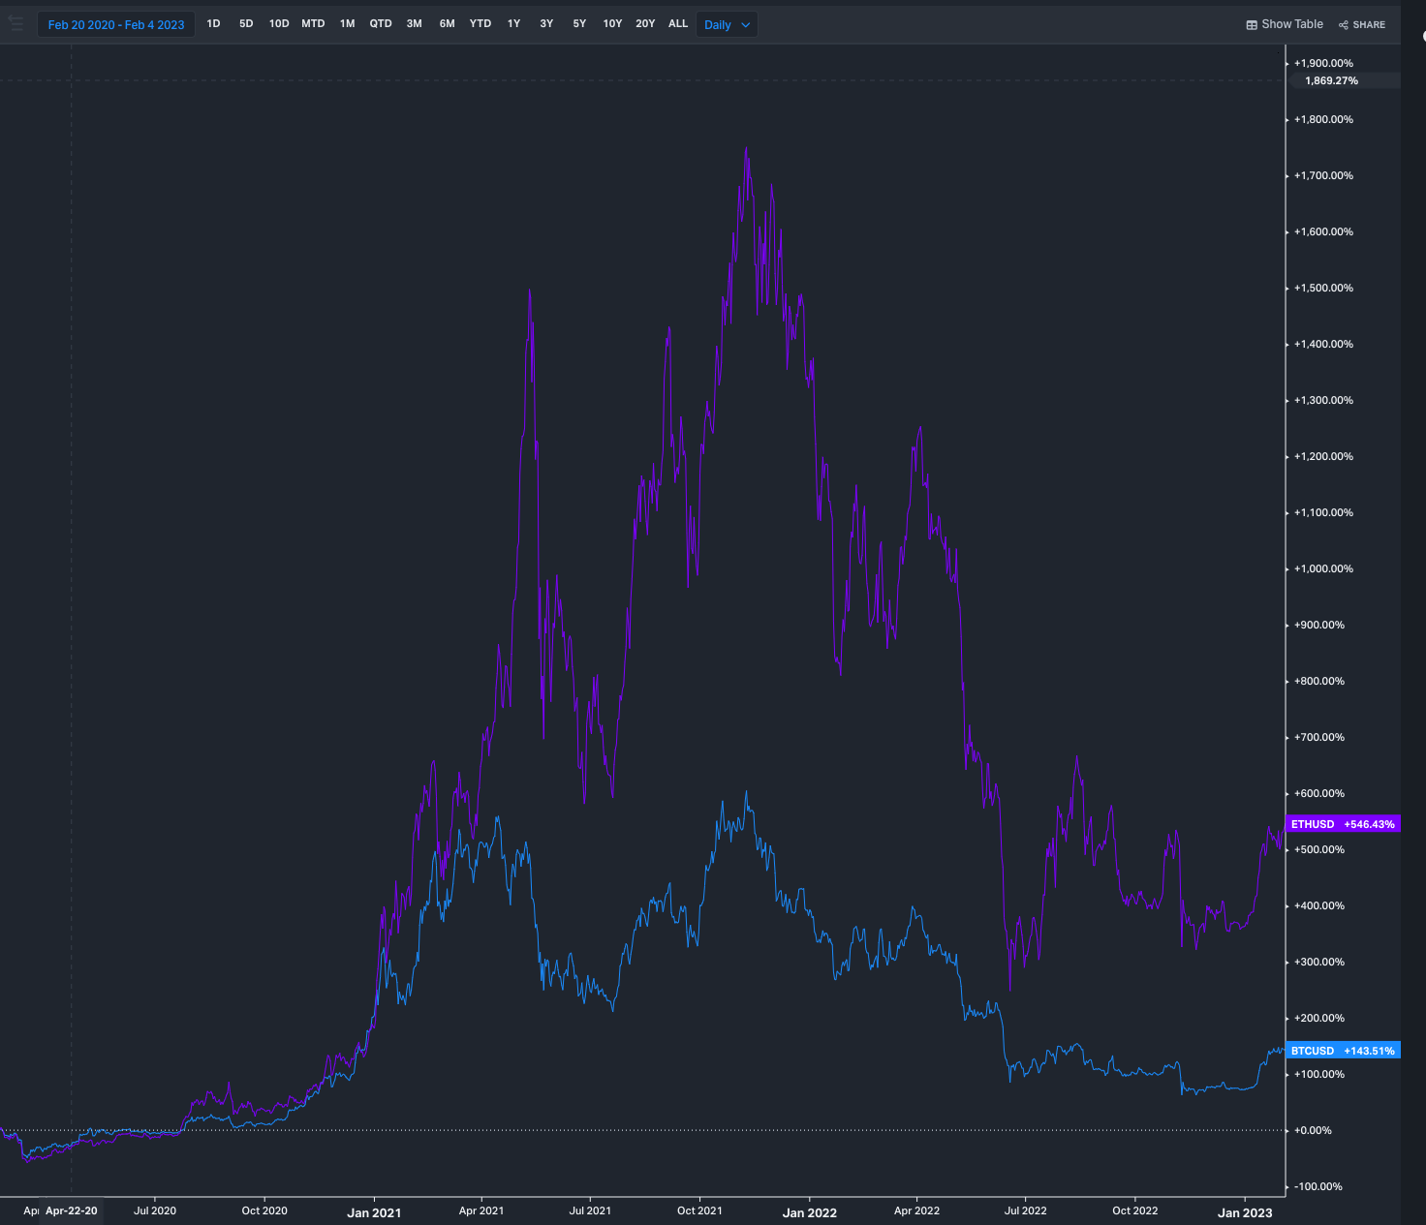Click the Show Table text label

1292,24
